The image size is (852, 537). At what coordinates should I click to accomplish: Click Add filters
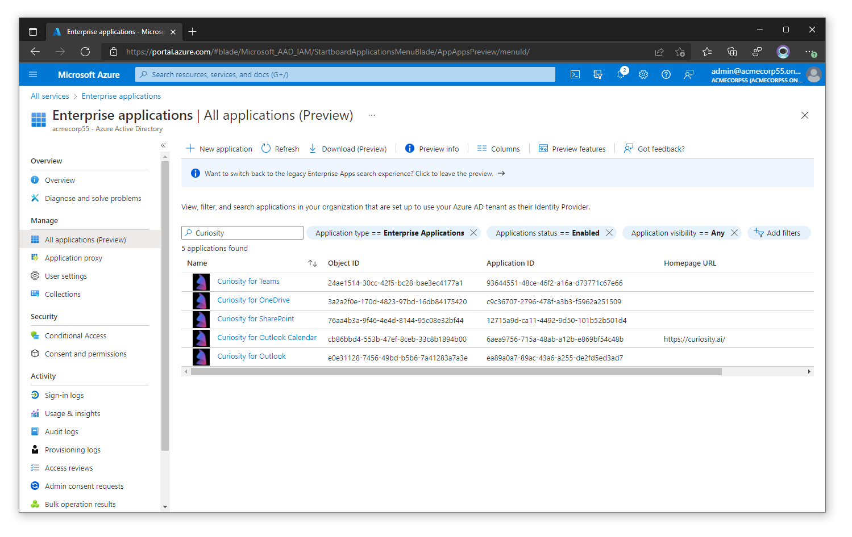[x=779, y=233]
